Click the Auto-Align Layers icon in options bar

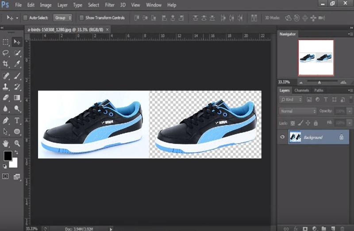coord(254,18)
